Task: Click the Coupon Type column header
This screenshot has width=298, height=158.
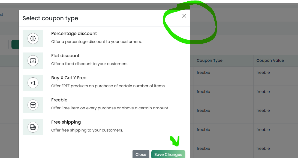Action: point(209,60)
